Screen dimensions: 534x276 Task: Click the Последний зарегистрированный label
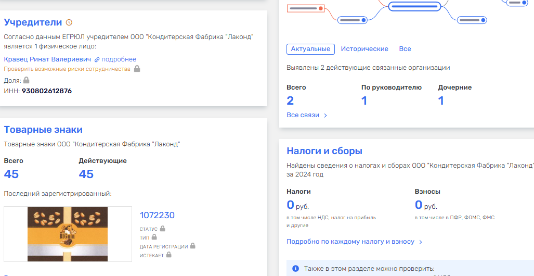click(58, 194)
